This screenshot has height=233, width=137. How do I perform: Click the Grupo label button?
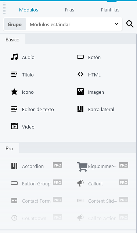tap(15, 24)
